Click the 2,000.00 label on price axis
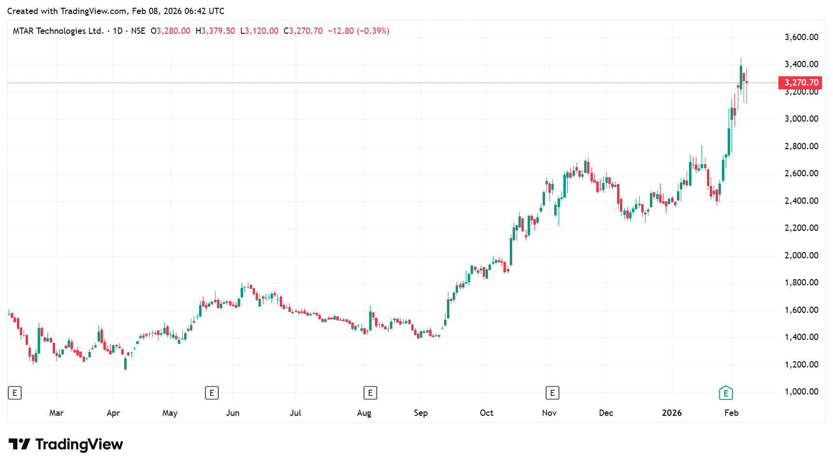Viewport: 833px width, 466px height. (x=801, y=255)
